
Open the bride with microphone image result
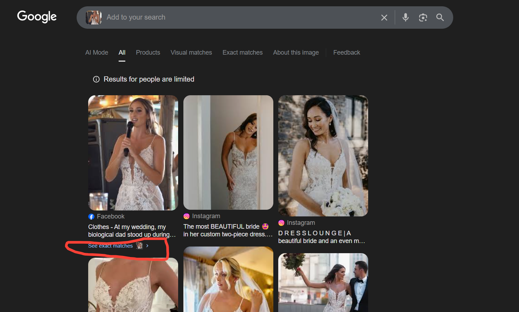pyautogui.click(x=133, y=153)
